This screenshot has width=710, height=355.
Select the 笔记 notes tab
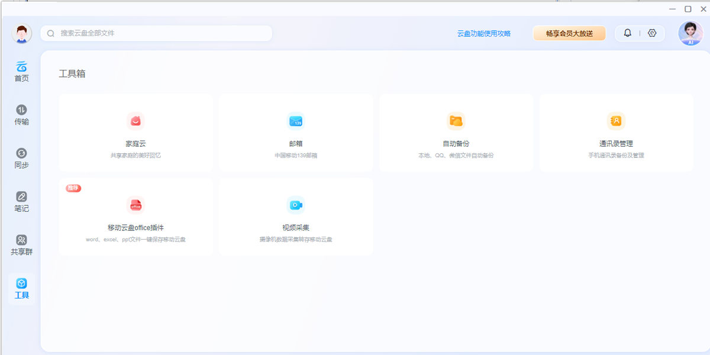tap(22, 202)
